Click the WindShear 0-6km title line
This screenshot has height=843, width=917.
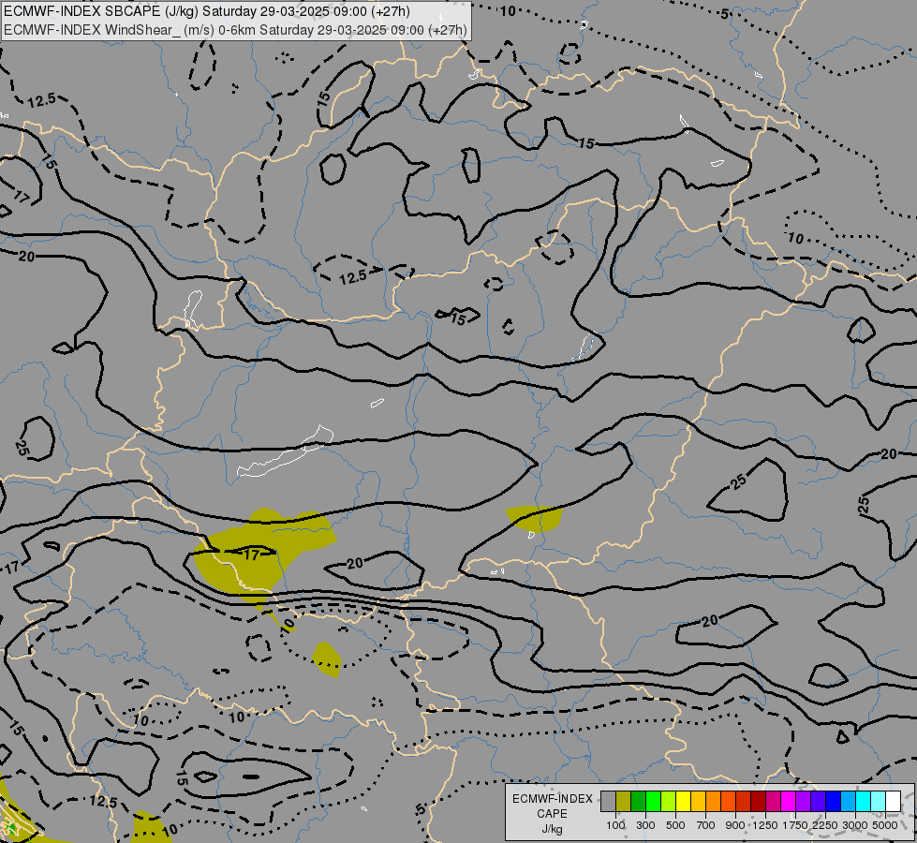click(236, 30)
